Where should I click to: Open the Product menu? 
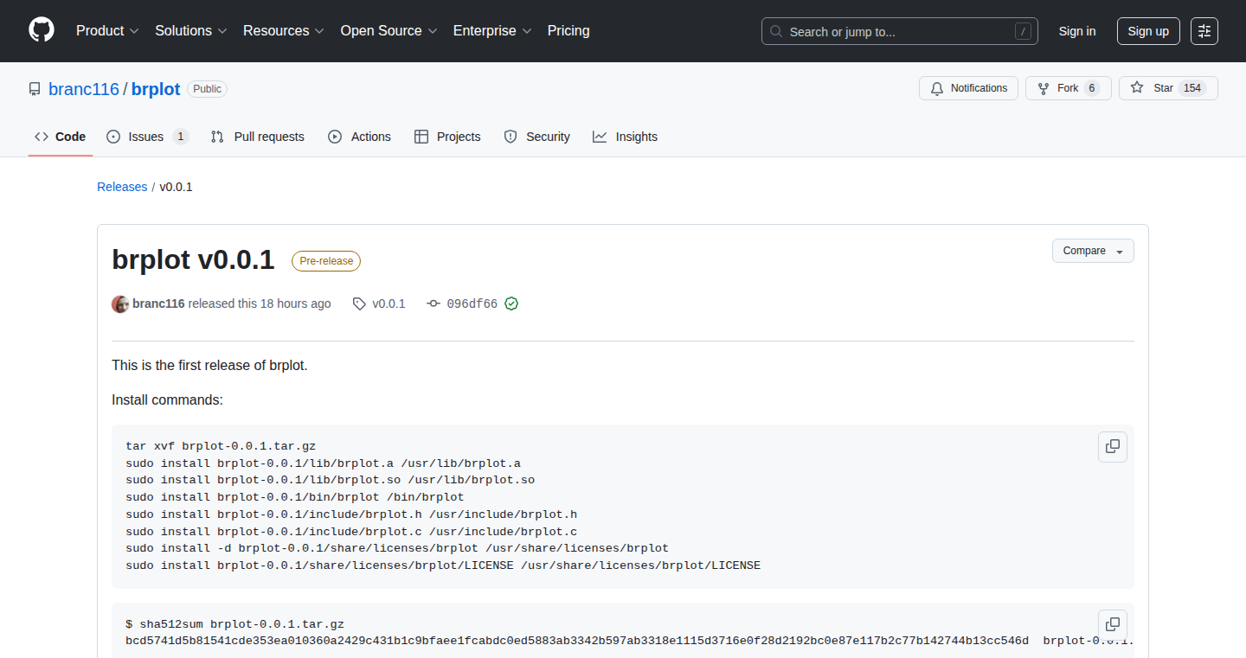pyautogui.click(x=107, y=30)
